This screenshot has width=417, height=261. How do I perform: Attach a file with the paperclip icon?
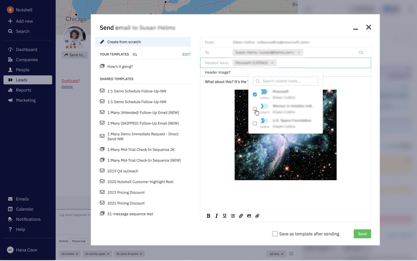257,216
